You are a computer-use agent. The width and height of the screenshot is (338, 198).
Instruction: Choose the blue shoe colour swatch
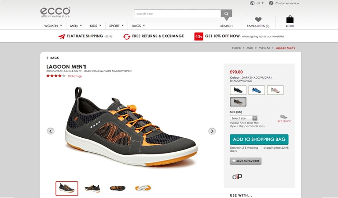[x=257, y=90]
